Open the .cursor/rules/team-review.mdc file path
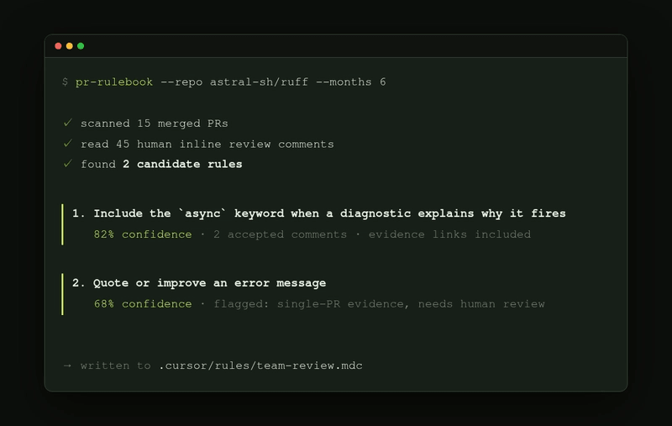The width and height of the screenshot is (672, 426). [260, 366]
